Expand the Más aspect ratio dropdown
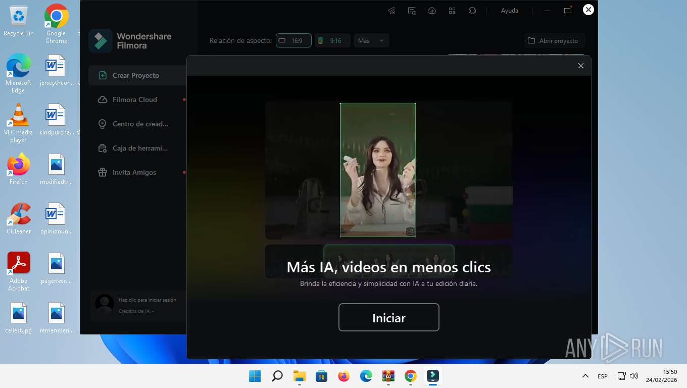The width and height of the screenshot is (687, 388). point(371,40)
